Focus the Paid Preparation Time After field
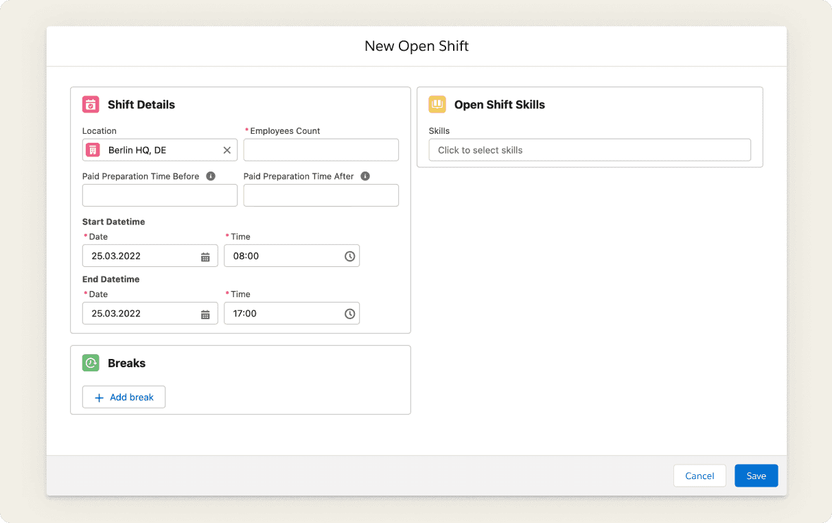The image size is (832, 523). point(321,195)
